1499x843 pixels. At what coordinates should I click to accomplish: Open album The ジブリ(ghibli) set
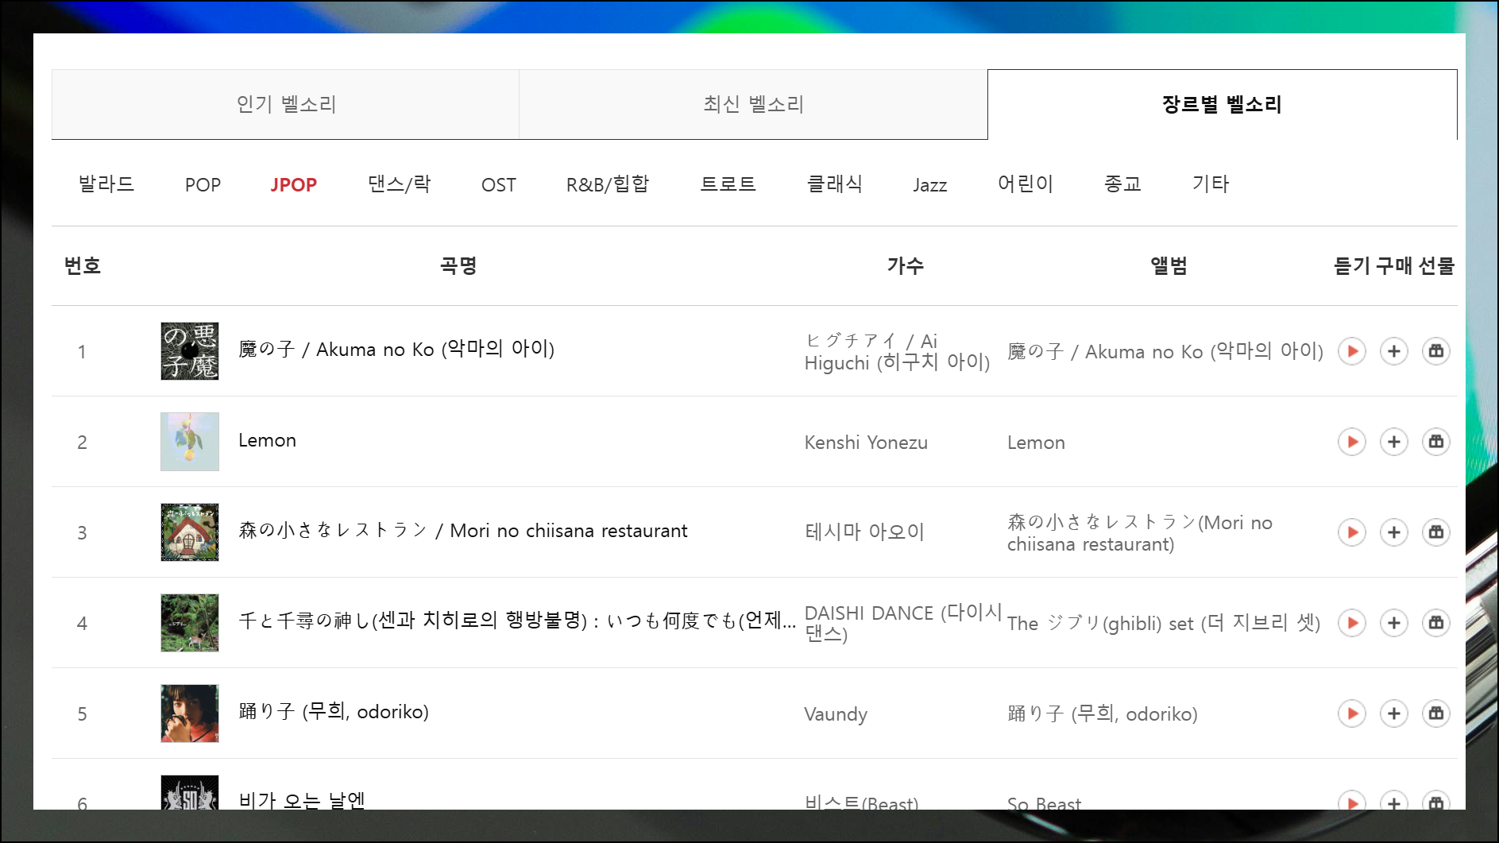coord(1164,623)
